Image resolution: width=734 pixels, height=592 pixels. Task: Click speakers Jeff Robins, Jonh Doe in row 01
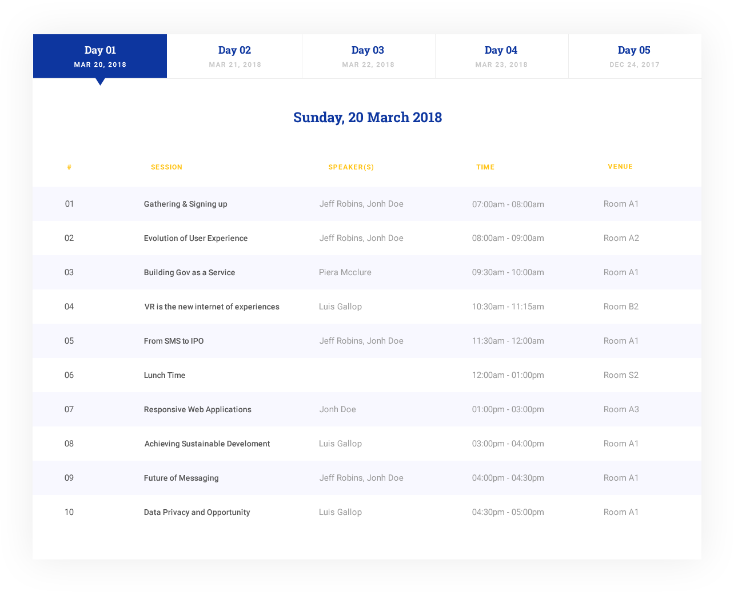[361, 204]
